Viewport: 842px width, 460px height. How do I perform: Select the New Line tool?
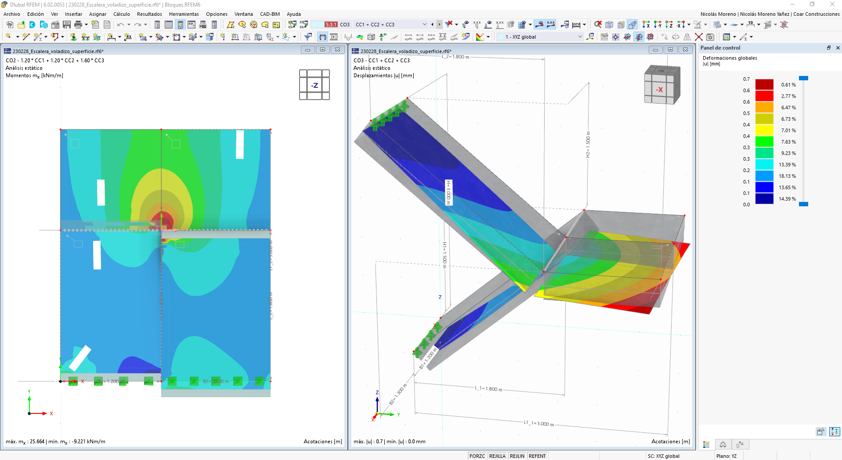(26, 37)
